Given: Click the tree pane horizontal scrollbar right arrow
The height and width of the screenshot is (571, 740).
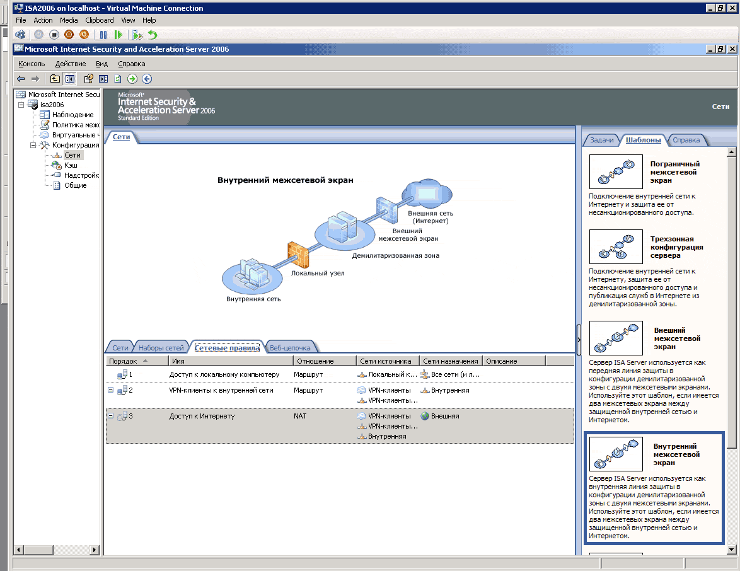Looking at the screenshot, I should click(x=95, y=550).
